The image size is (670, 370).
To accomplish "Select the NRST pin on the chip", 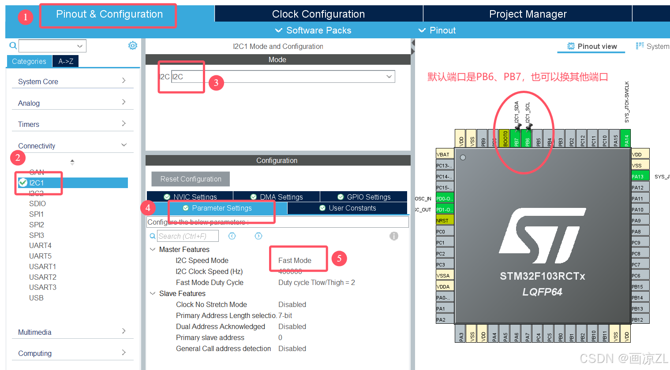I will click(x=445, y=220).
